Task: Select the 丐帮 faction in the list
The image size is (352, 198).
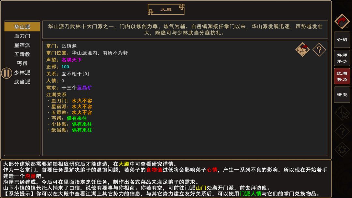Action: (22, 64)
